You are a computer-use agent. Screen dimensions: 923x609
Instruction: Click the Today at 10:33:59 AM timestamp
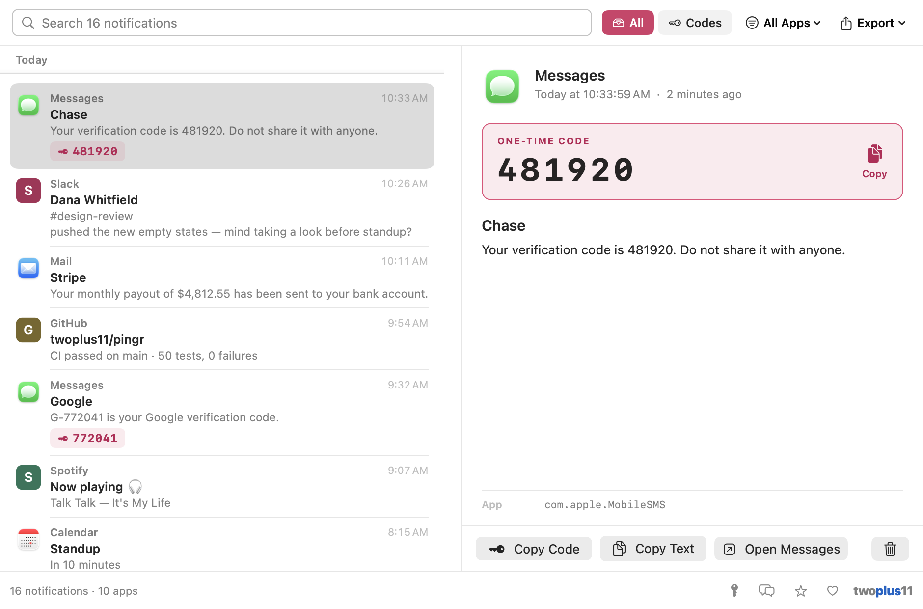(592, 94)
